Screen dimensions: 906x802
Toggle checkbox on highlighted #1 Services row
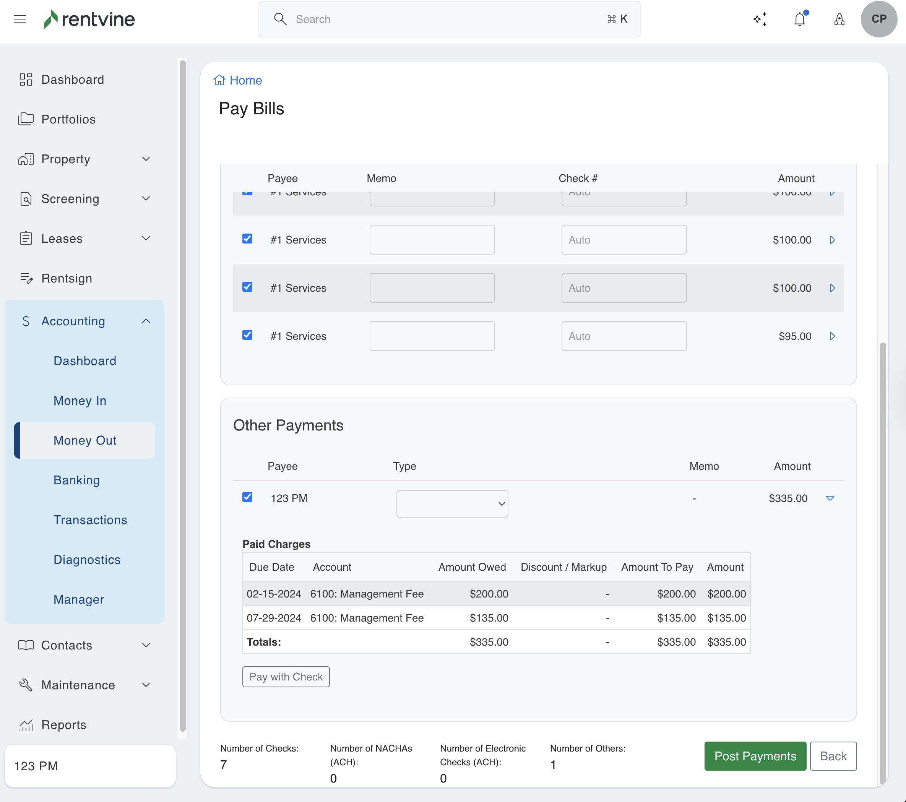(247, 287)
